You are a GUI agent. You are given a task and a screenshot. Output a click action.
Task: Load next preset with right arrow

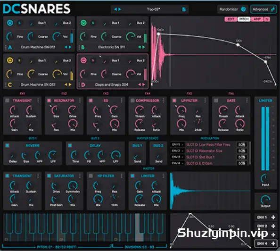tap(120, 9)
